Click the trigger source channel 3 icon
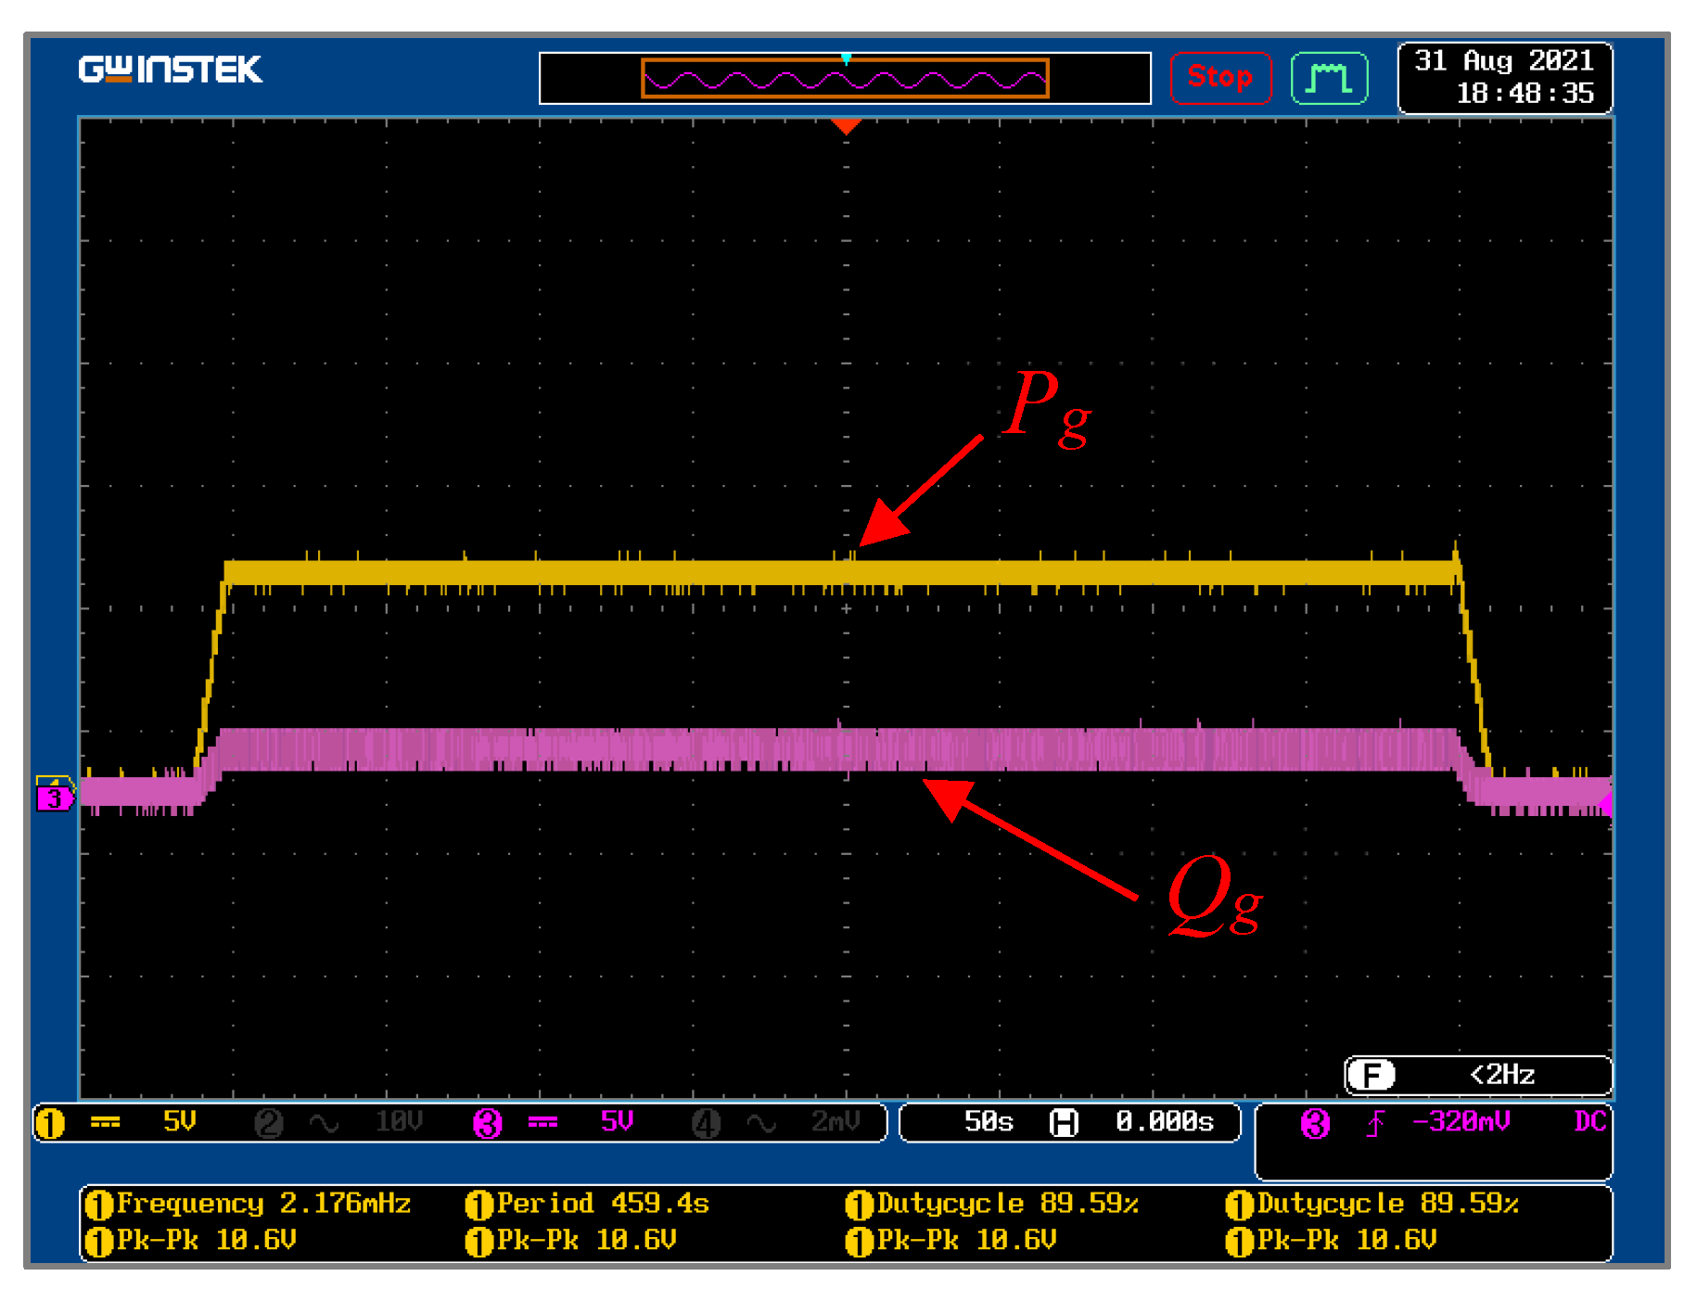This screenshot has height=1289, width=1697. pos(1315,1123)
